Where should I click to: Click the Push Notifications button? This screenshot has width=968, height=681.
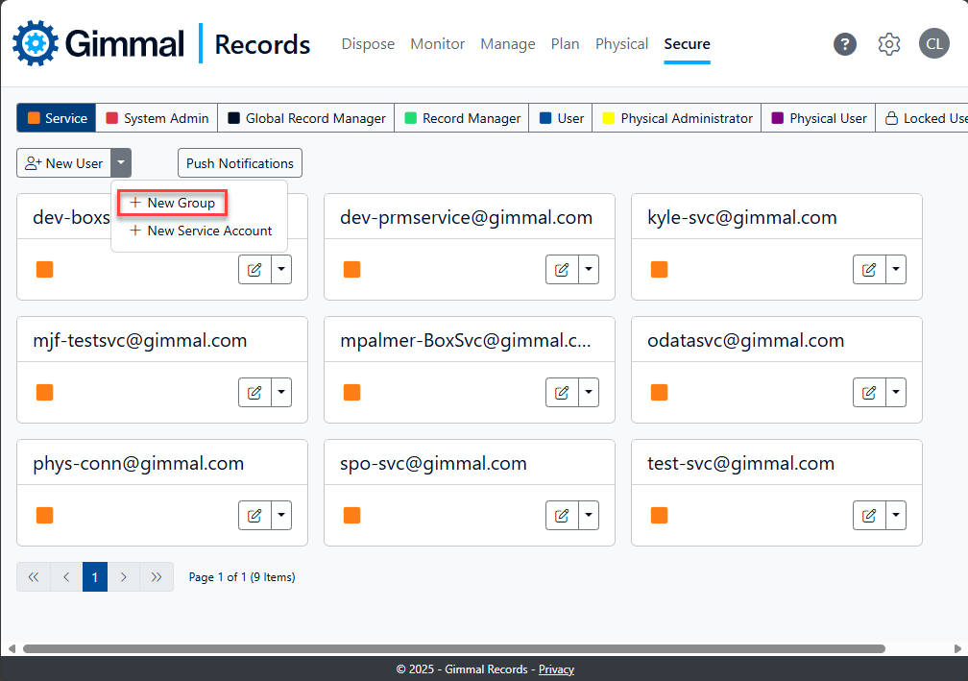[240, 163]
